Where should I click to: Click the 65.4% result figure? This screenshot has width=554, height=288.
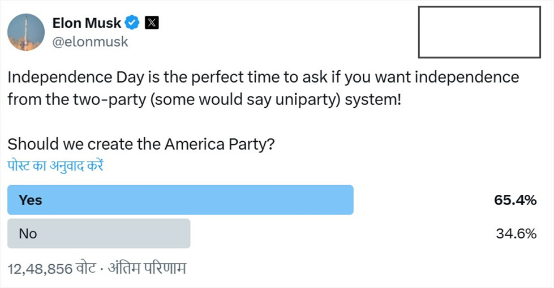point(516,200)
